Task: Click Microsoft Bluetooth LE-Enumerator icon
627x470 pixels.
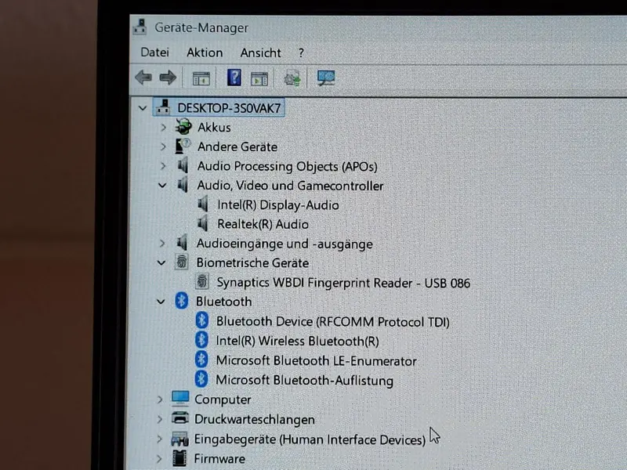Action: (x=201, y=360)
